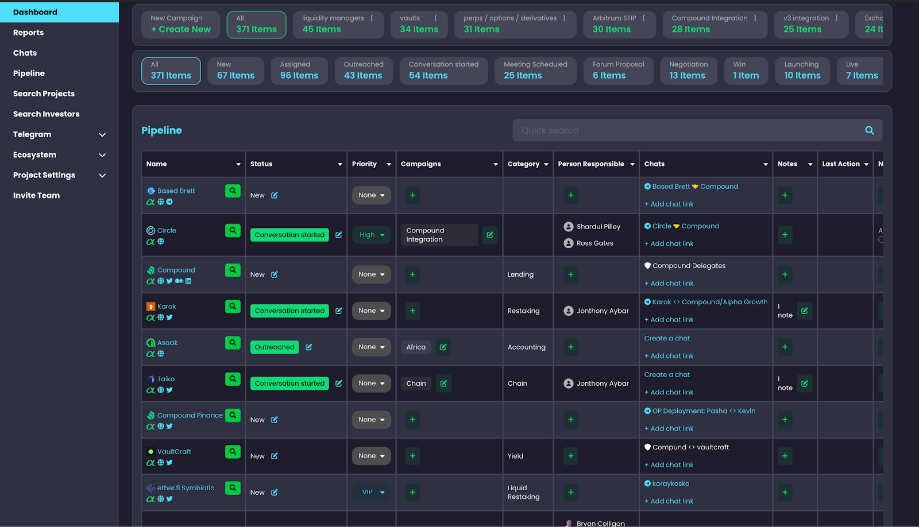Edit Outreached status for Asaak
Viewport: 919px width, 527px height.
309,347
